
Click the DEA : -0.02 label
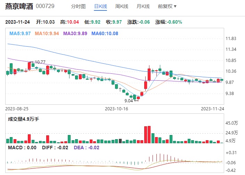87,148
